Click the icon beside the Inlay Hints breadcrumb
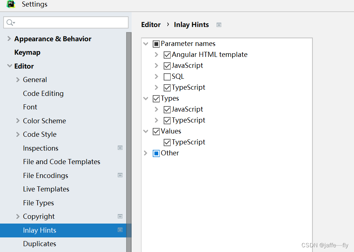This screenshot has width=354, height=252. pyautogui.click(x=219, y=24)
